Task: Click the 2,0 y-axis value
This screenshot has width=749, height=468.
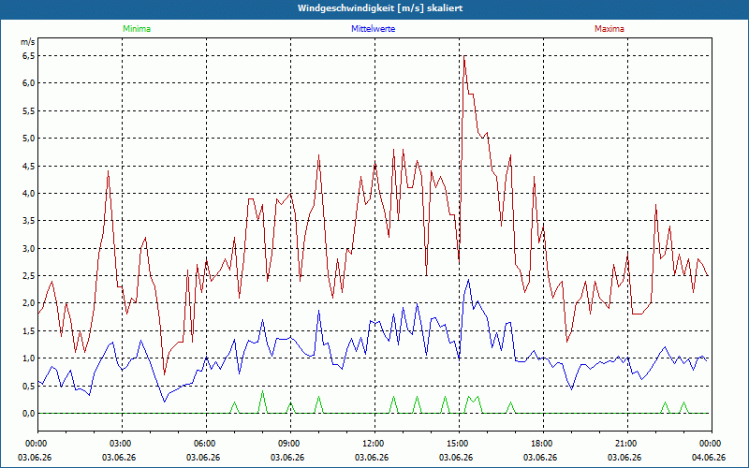Action: (28, 303)
